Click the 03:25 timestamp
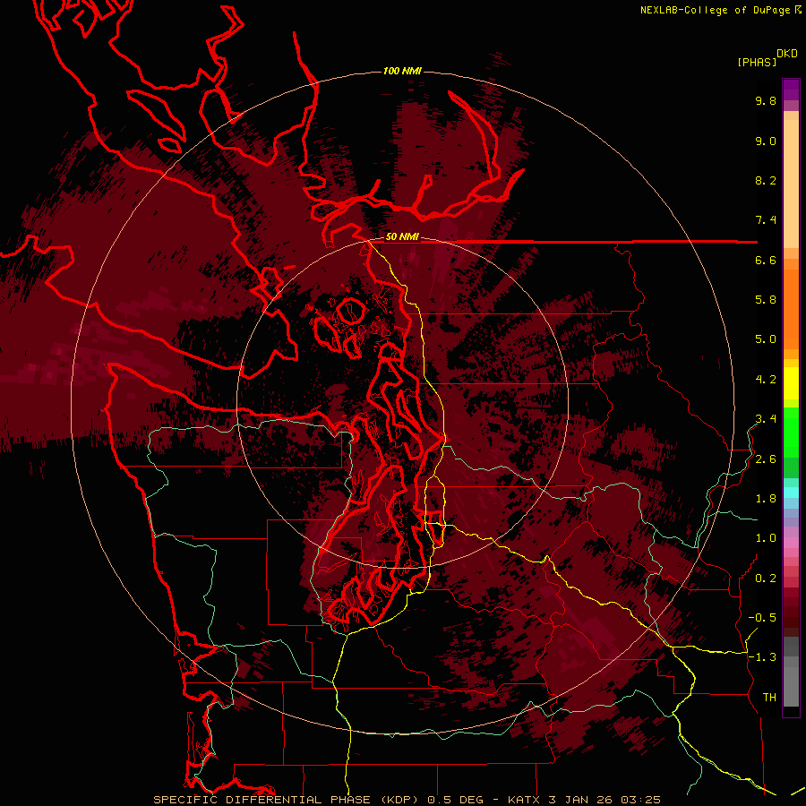The height and width of the screenshot is (806, 806). click(x=640, y=800)
